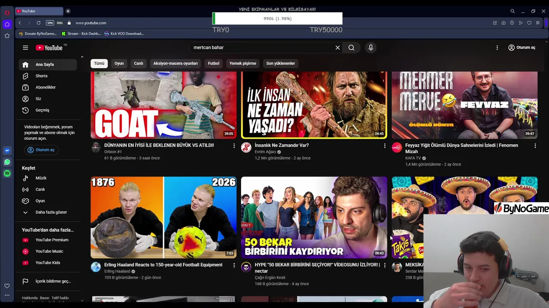Click the site lock security icon
549x308 pixels.
[x=69, y=23]
